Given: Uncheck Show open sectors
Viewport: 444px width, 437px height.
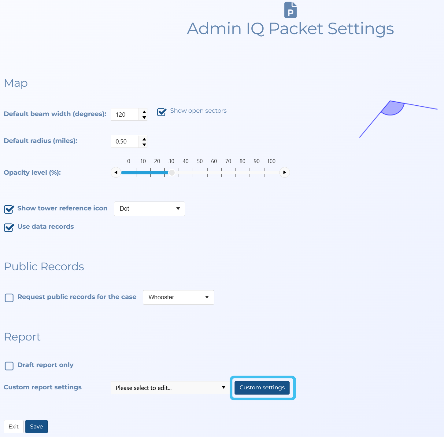Looking at the screenshot, I should pos(161,112).
